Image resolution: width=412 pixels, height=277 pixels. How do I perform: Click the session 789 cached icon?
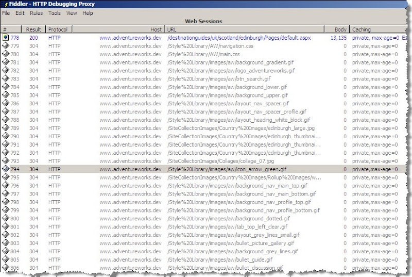point(6,127)
